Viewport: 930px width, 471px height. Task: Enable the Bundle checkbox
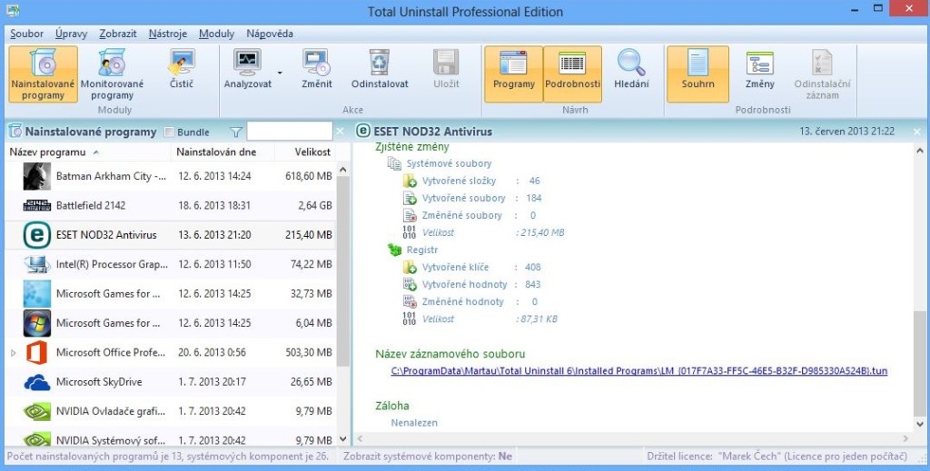pos(169,132)
